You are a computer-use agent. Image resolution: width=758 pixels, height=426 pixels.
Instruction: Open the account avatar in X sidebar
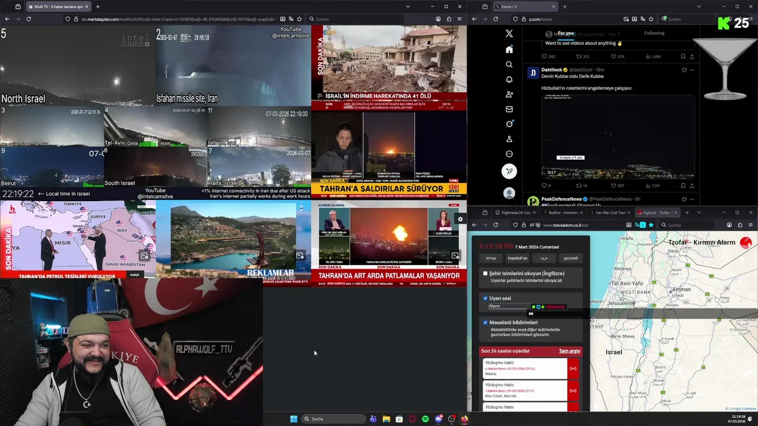(509, 193)
